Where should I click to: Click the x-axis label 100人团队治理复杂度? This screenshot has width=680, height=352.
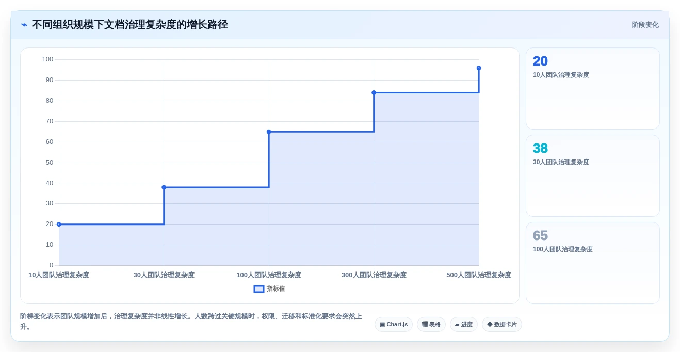(x=269, y=275)
